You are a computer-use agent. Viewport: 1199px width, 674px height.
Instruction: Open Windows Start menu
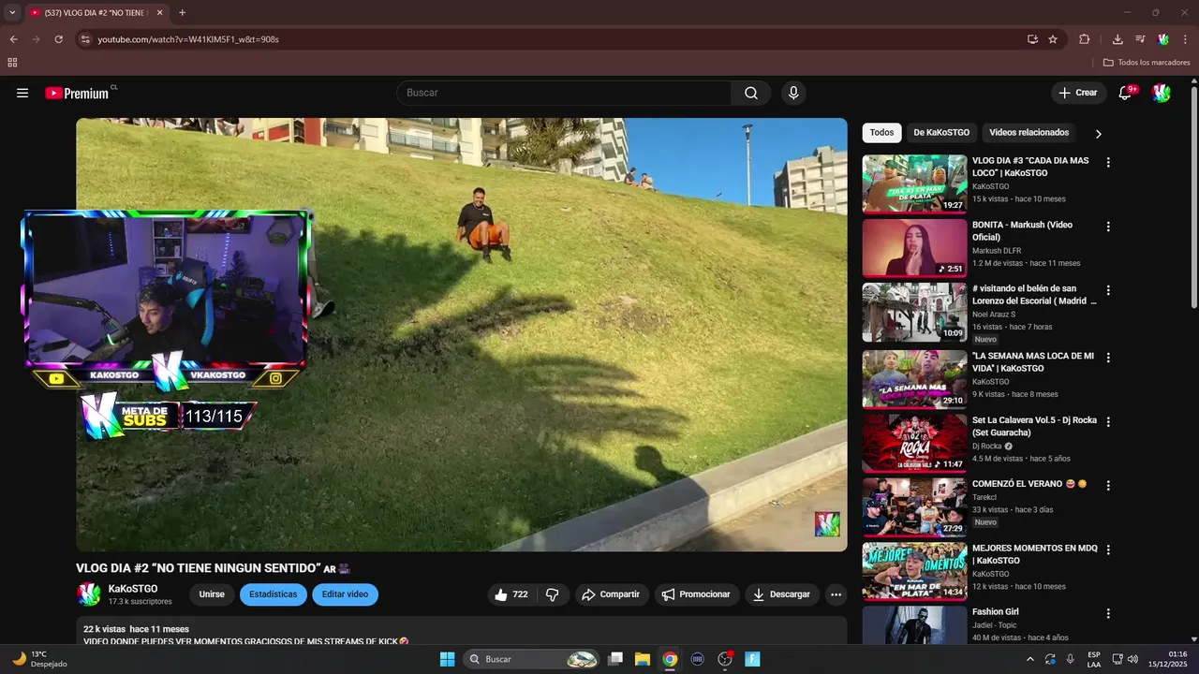pos(447,659)
